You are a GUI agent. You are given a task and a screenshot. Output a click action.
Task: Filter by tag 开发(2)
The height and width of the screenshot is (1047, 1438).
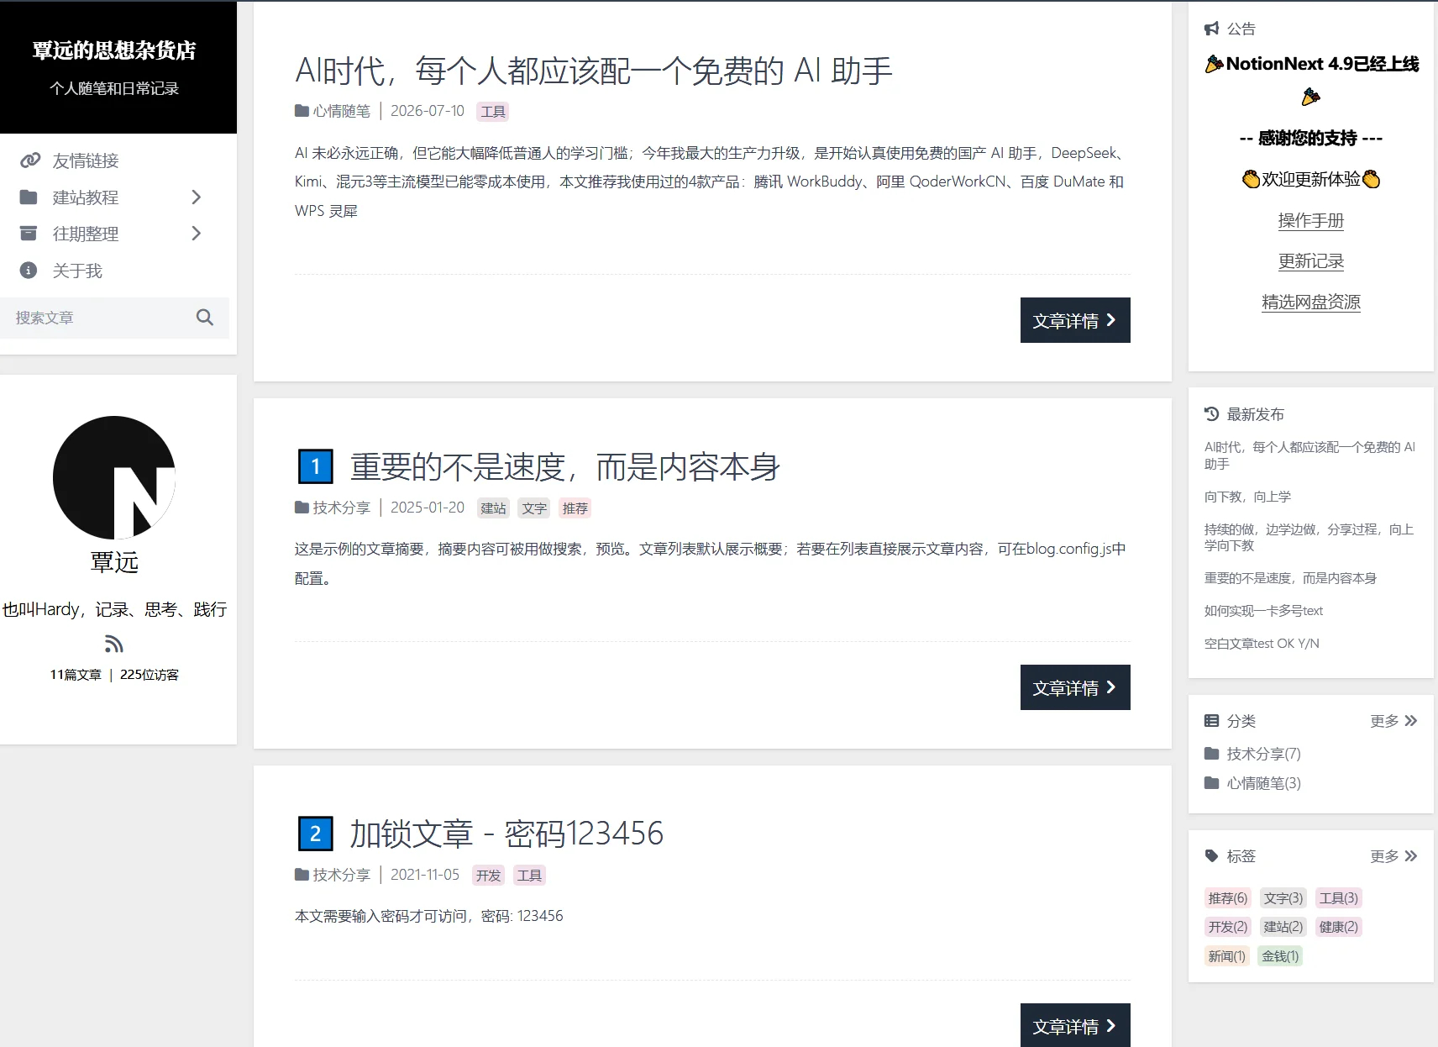pyautogui.click(x=1228, y=927)
